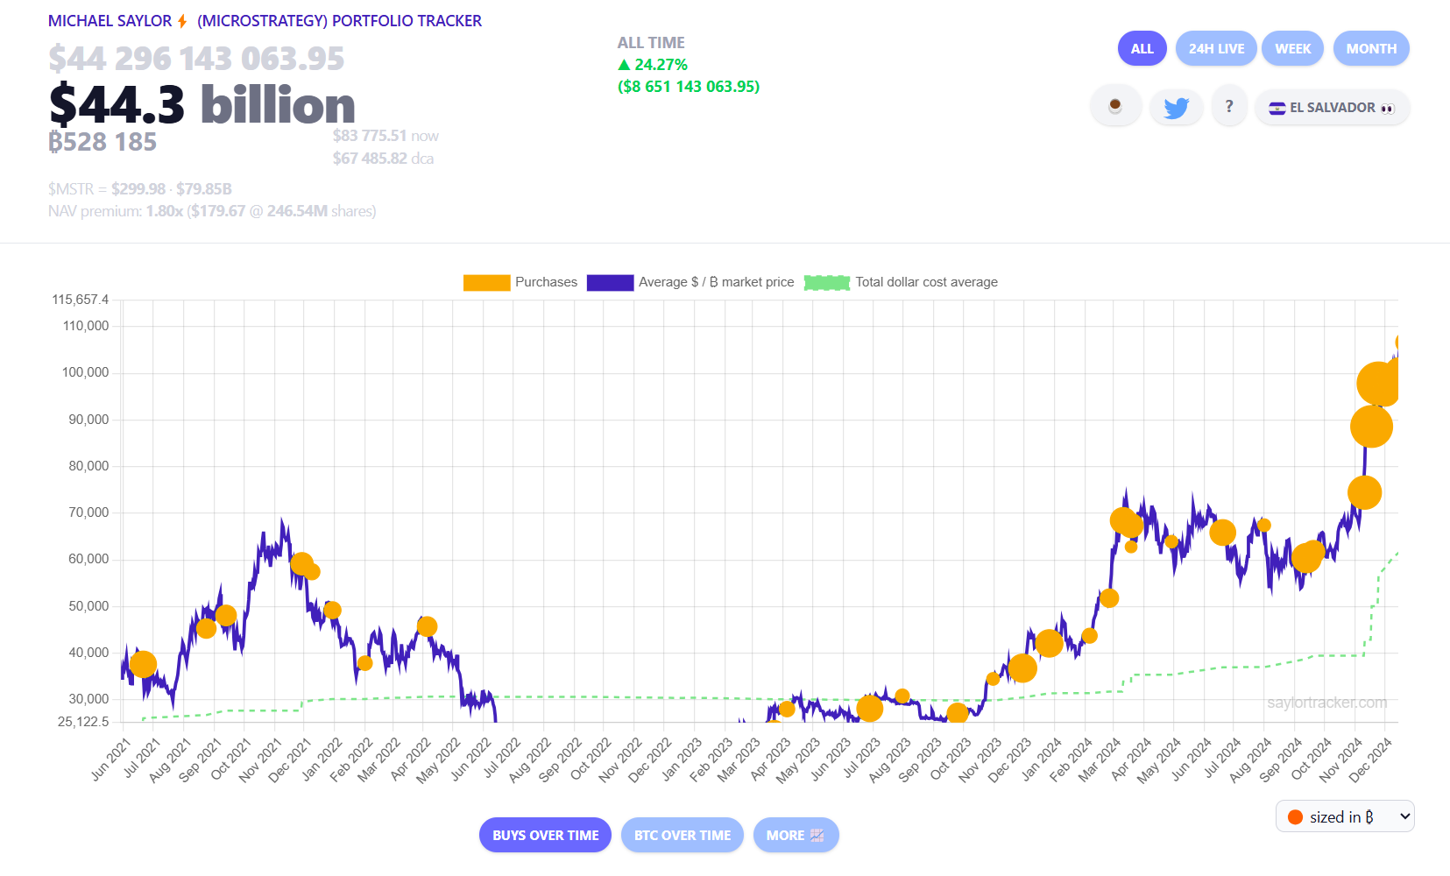This screenshot has width=1450, height=876.
Task: Click the $44.3 billion portfolio value
Action: [x=202, y=105]
